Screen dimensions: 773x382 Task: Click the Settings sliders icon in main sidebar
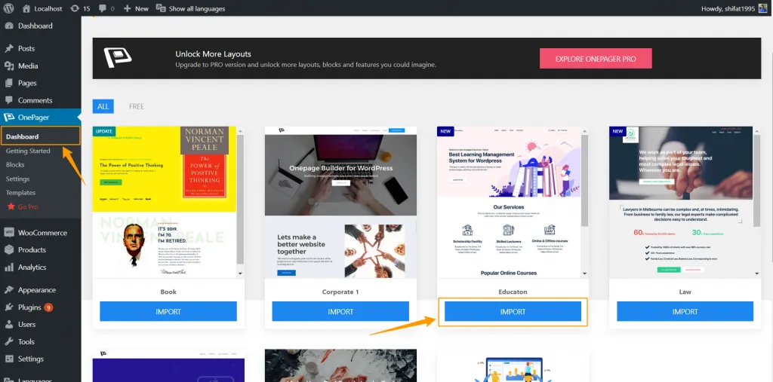tap(9, 359)
